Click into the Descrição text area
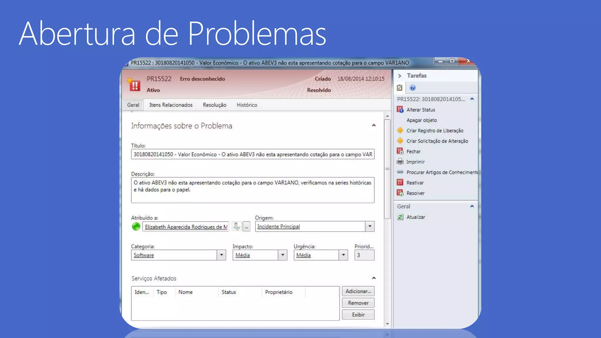Image resolution: width=601 pixels, height=338 pixels. point(253,190)
